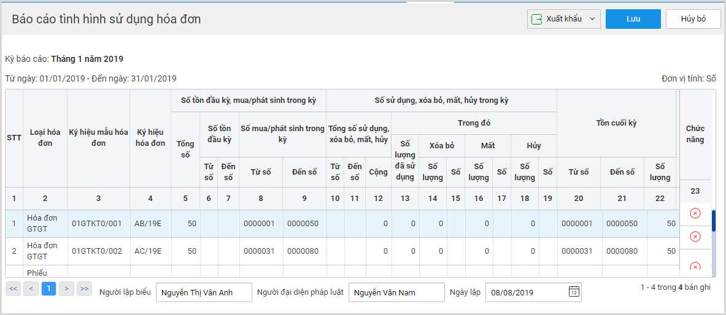The width and height of the screenshot is (726, 315).
Task: Click the Hủy bỏ button
Action: pos(693,19)
